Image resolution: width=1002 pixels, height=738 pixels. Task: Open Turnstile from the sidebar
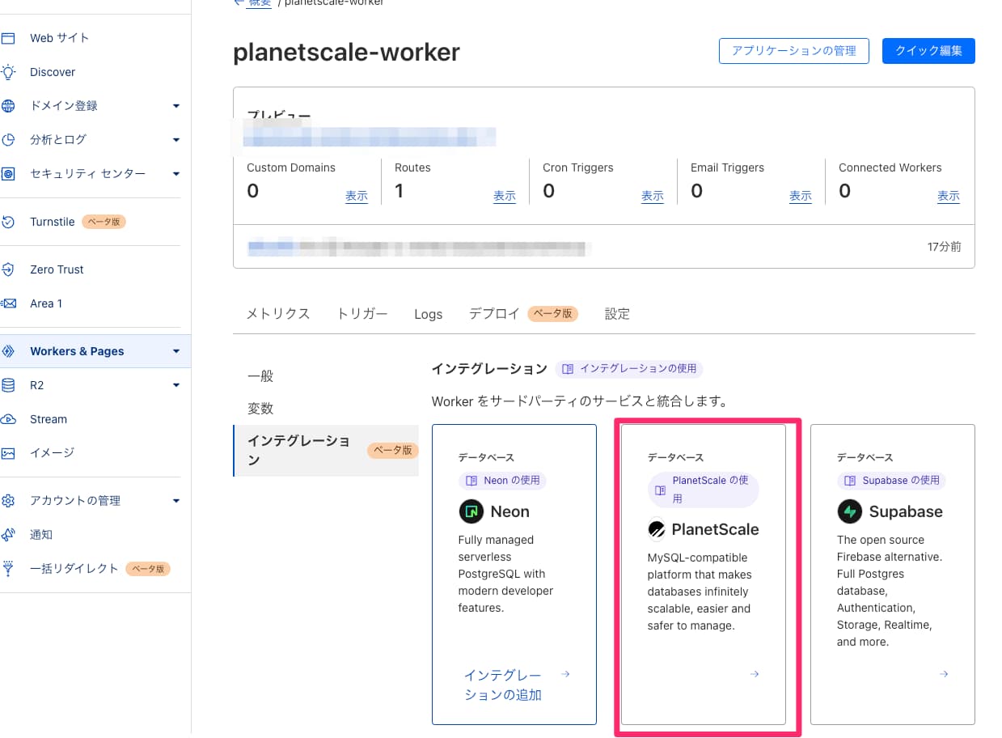(x=53, y=221)
